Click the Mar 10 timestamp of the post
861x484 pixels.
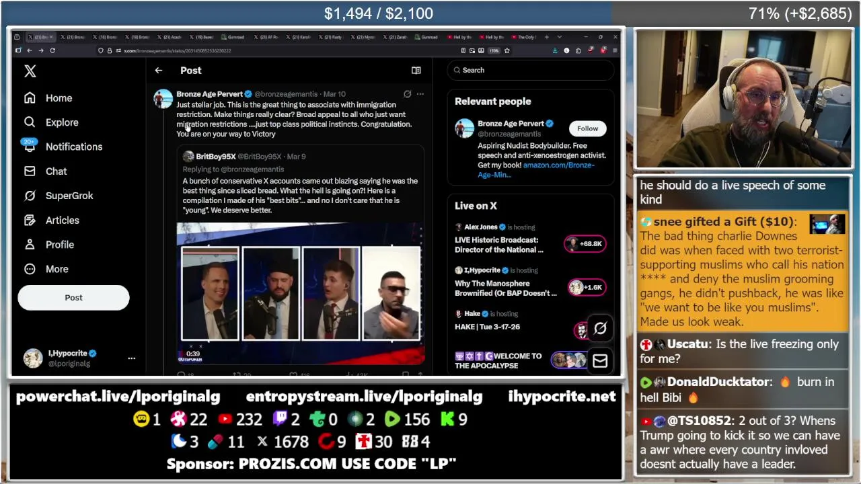tap(334, 94)
